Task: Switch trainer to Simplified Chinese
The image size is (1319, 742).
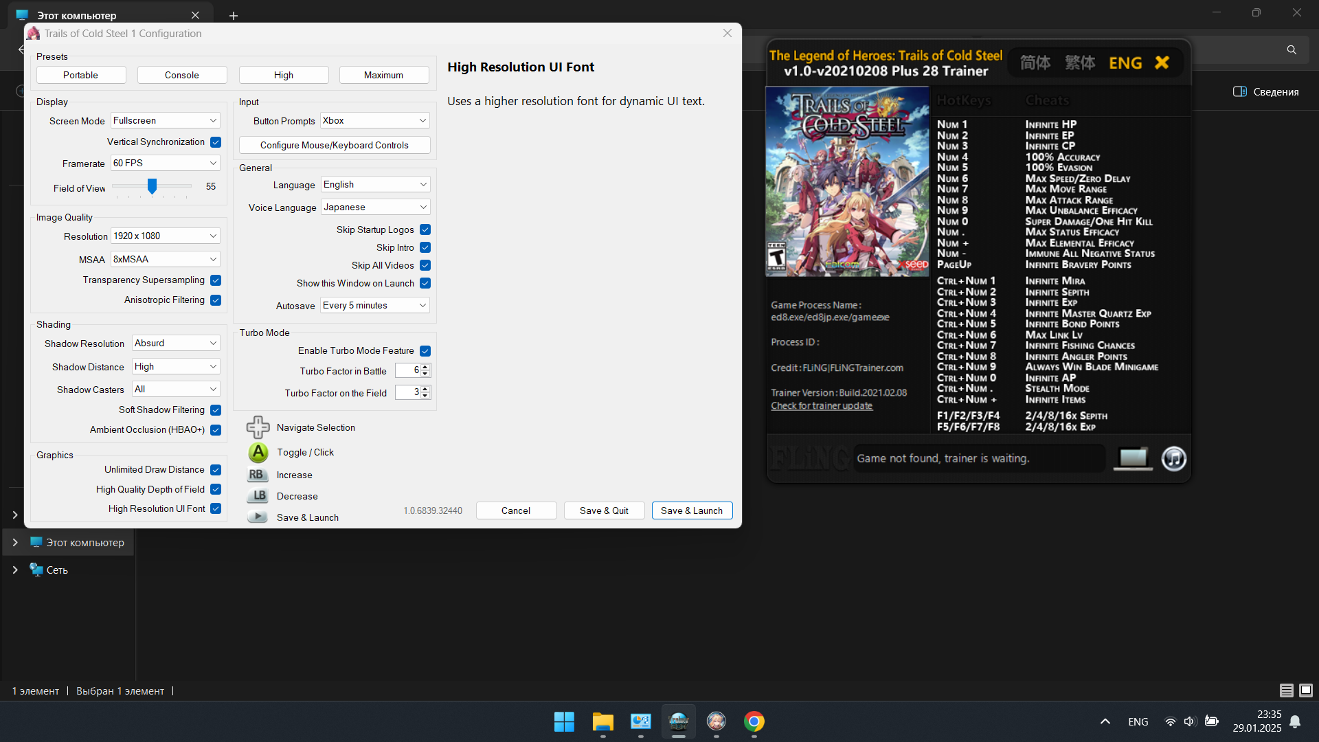Action: pos(1035,63)
